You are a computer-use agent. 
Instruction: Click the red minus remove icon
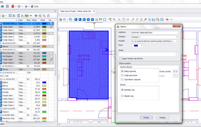[x=31, y=15]
